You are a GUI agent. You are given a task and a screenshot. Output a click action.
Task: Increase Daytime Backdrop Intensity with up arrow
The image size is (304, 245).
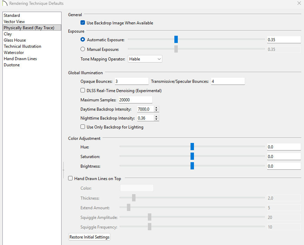pyautogui.click(x=156, y=108)
